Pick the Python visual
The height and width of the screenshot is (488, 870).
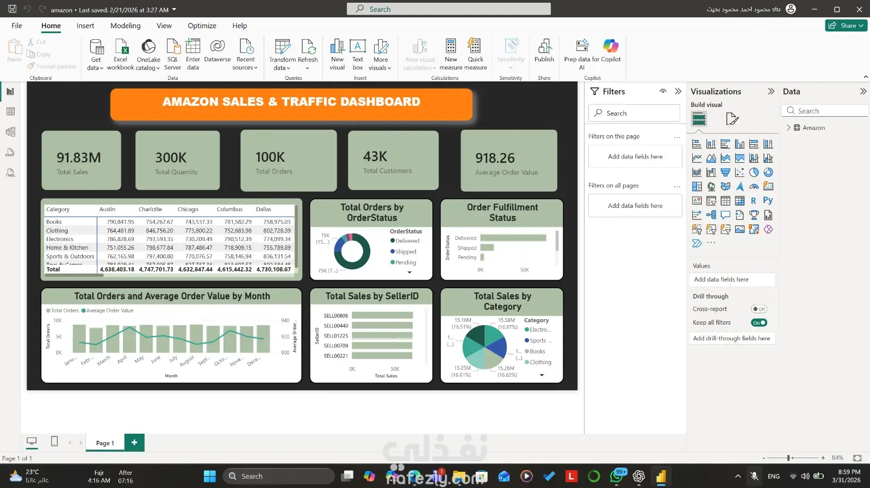pos(768,200)
